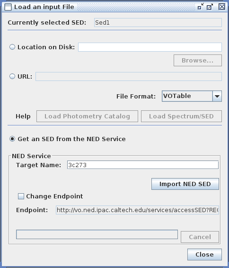229x268 pixels.
Task: Click Load Spectrum/SED button
Action: [x=181, y=116]
